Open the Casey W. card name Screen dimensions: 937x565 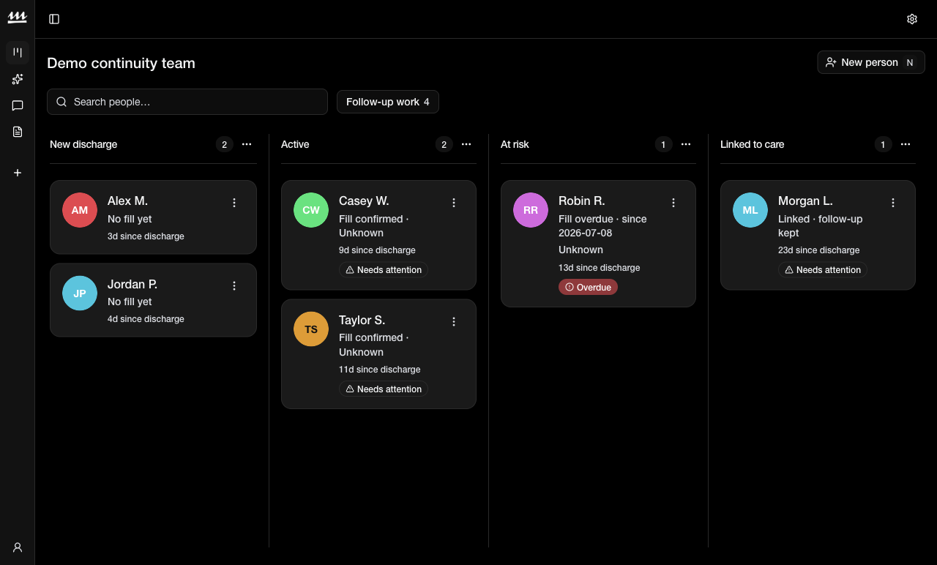click(x=364, y=201)
